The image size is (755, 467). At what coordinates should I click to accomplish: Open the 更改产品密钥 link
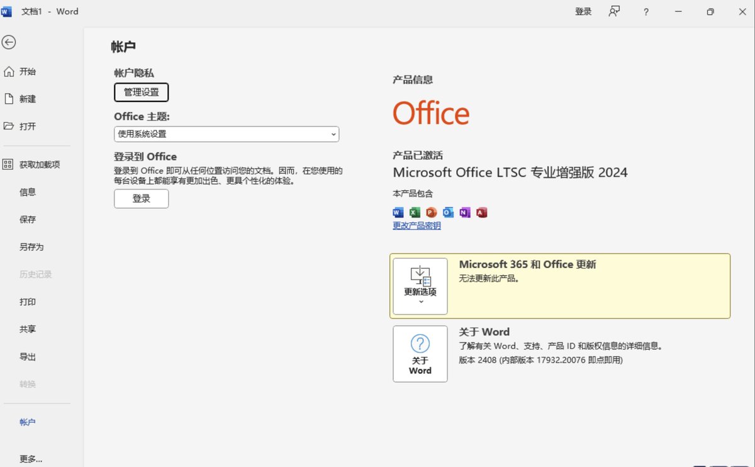click(x=417, y=226)
